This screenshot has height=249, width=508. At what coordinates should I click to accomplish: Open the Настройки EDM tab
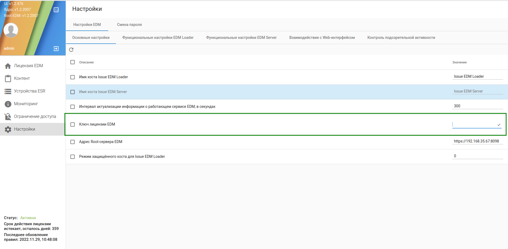coord(87,25)
